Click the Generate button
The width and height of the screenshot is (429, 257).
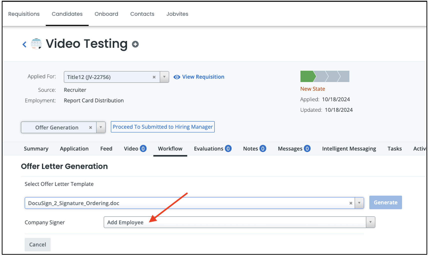click(385, 202)
